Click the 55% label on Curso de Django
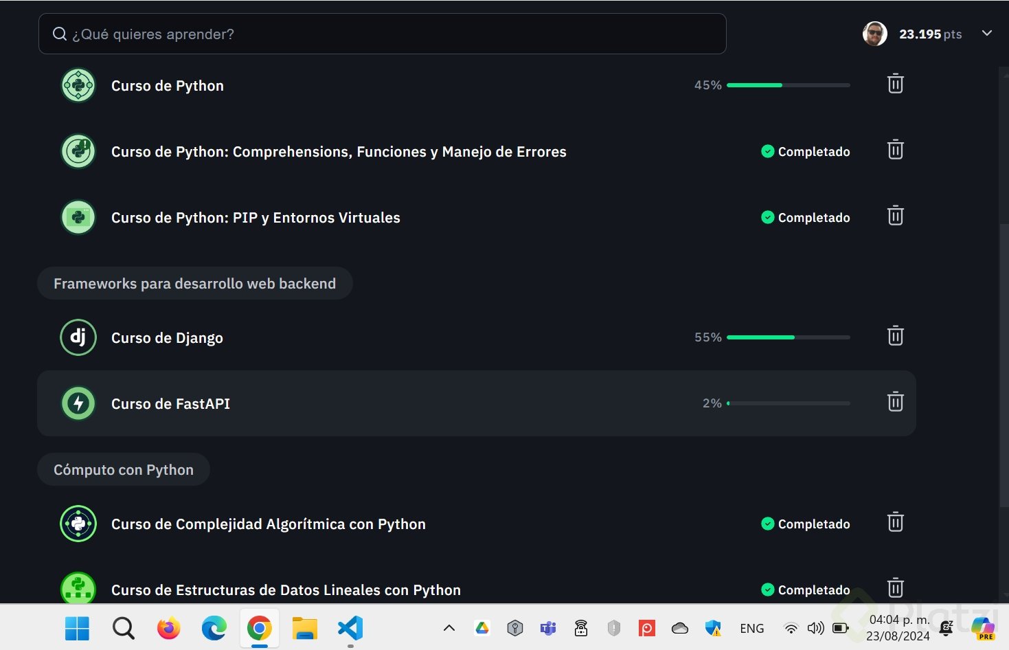 coord(708,337)
